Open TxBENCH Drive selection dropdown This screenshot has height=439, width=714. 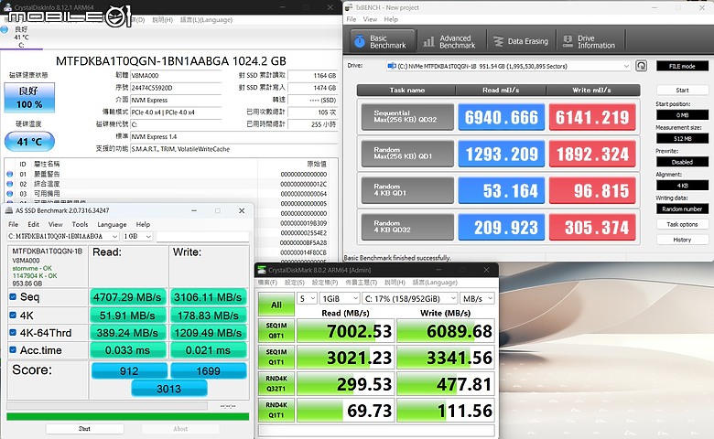pos(509,66)
